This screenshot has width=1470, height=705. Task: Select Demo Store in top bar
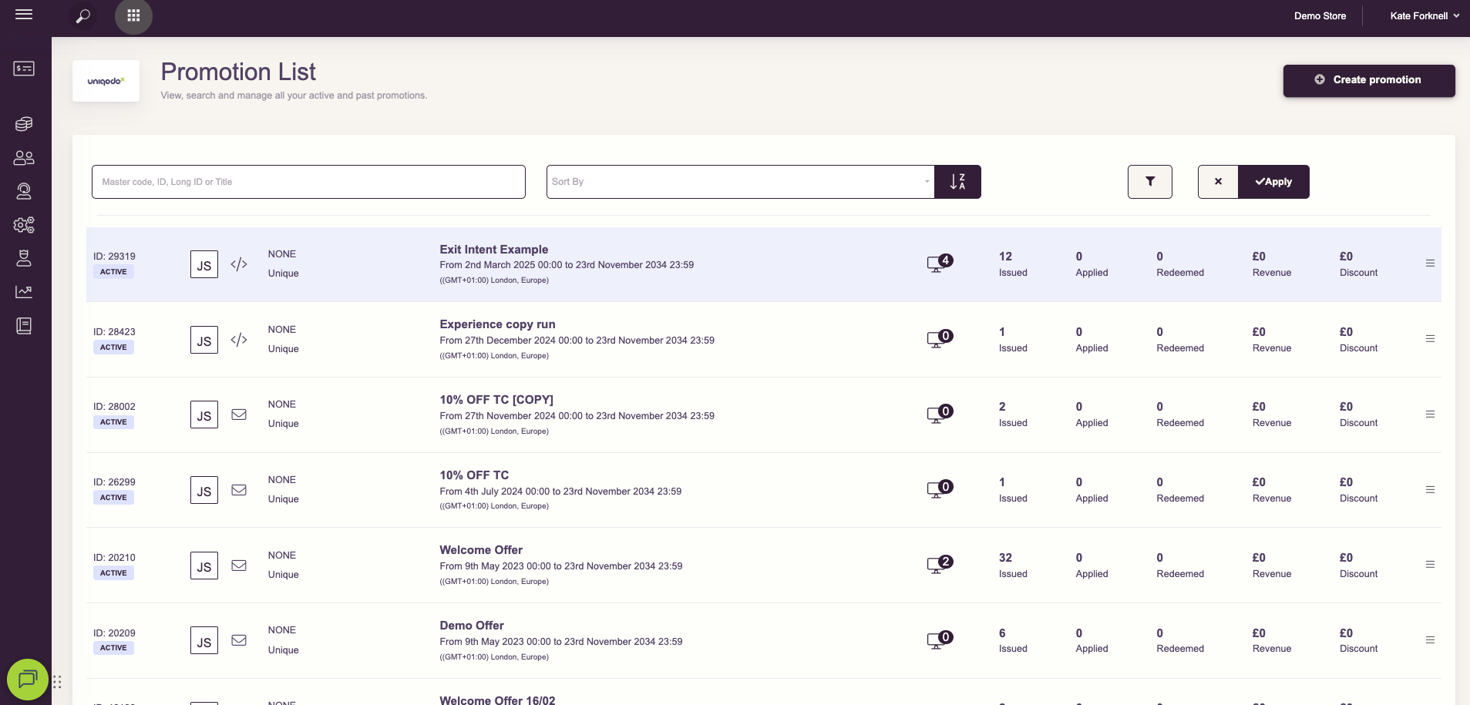point(1320,15)
